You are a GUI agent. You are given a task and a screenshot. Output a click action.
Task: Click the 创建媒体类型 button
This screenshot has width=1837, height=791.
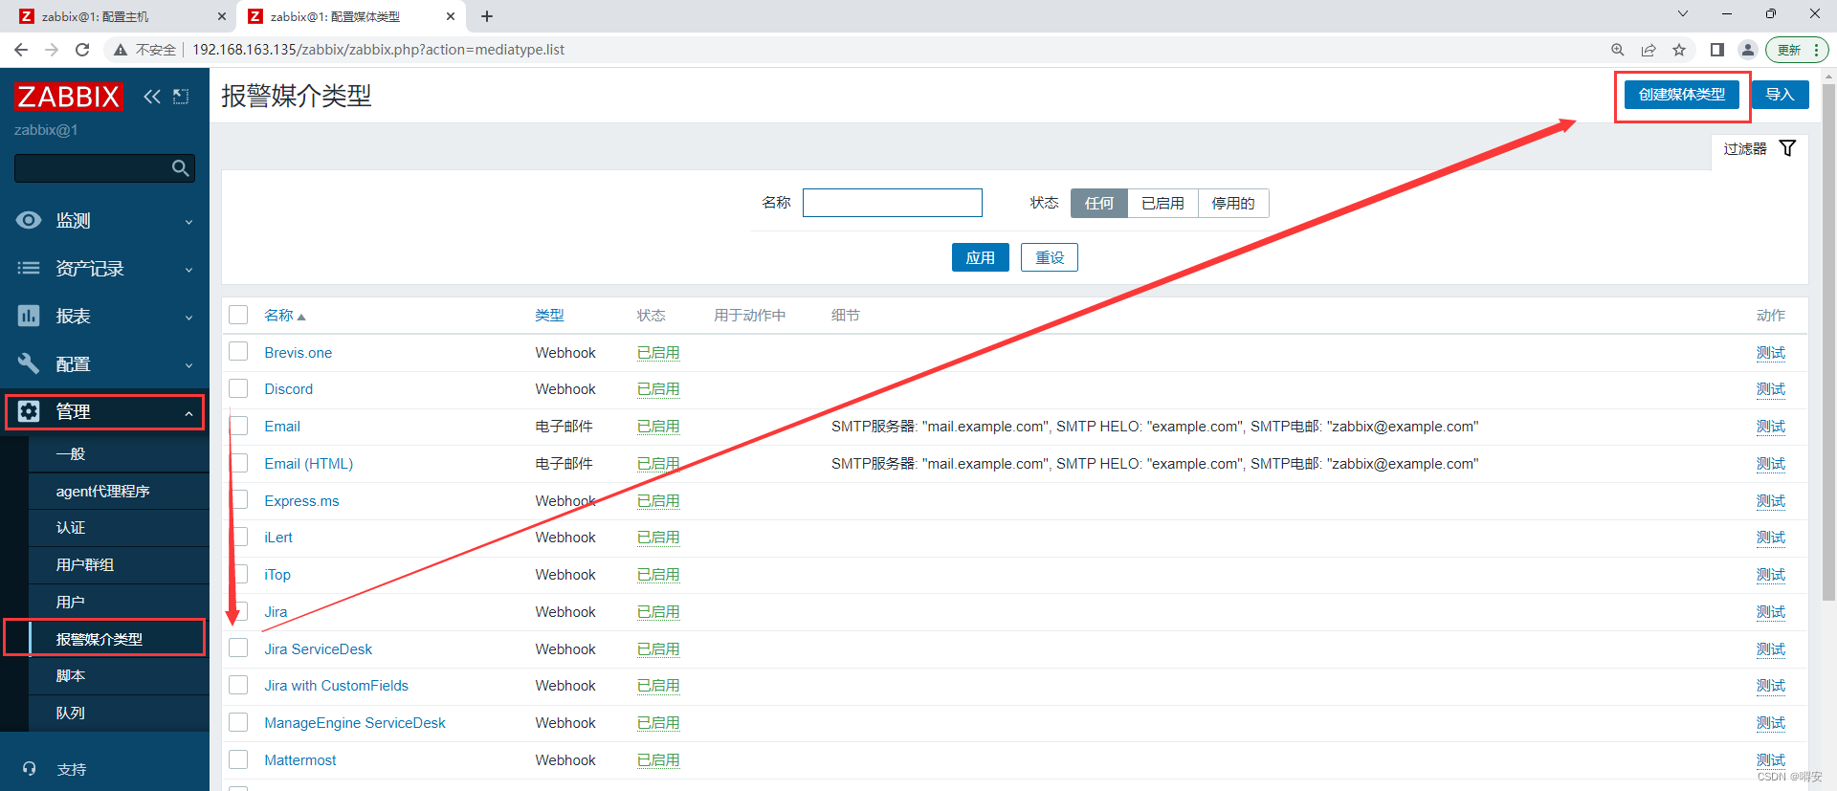1682,95
